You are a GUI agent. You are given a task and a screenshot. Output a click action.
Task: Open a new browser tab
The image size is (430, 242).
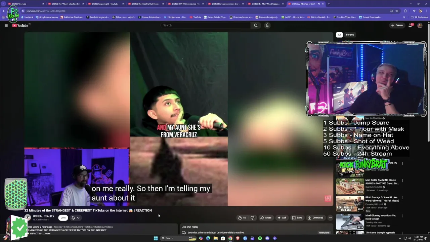point(329,4)
